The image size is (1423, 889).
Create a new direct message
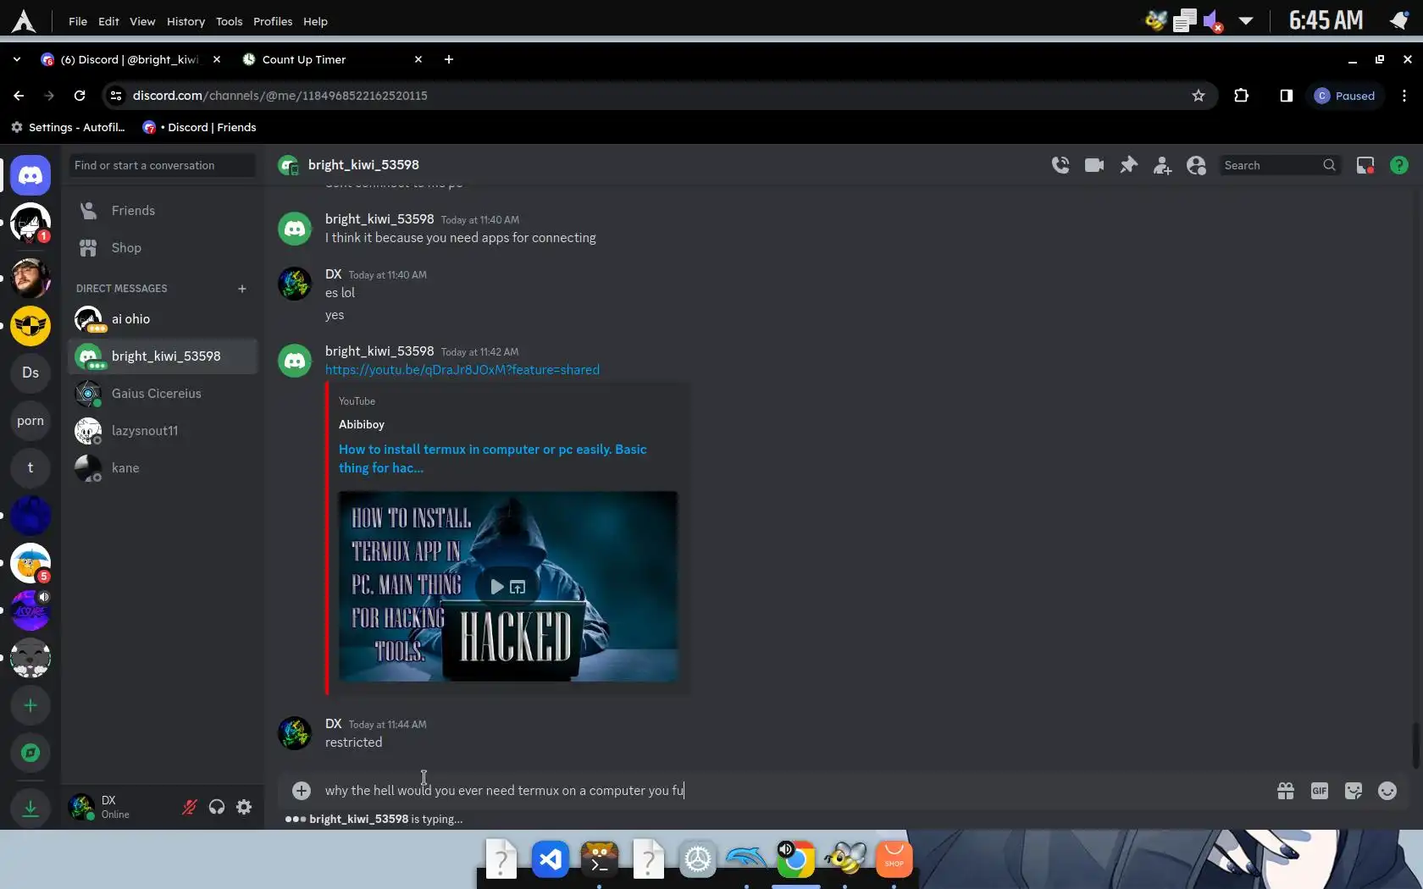(242, 289)
